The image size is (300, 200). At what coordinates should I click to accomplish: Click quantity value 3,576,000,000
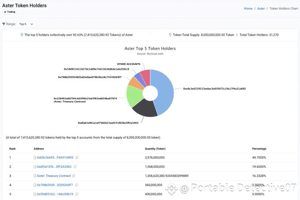click(x=155, y=157)
